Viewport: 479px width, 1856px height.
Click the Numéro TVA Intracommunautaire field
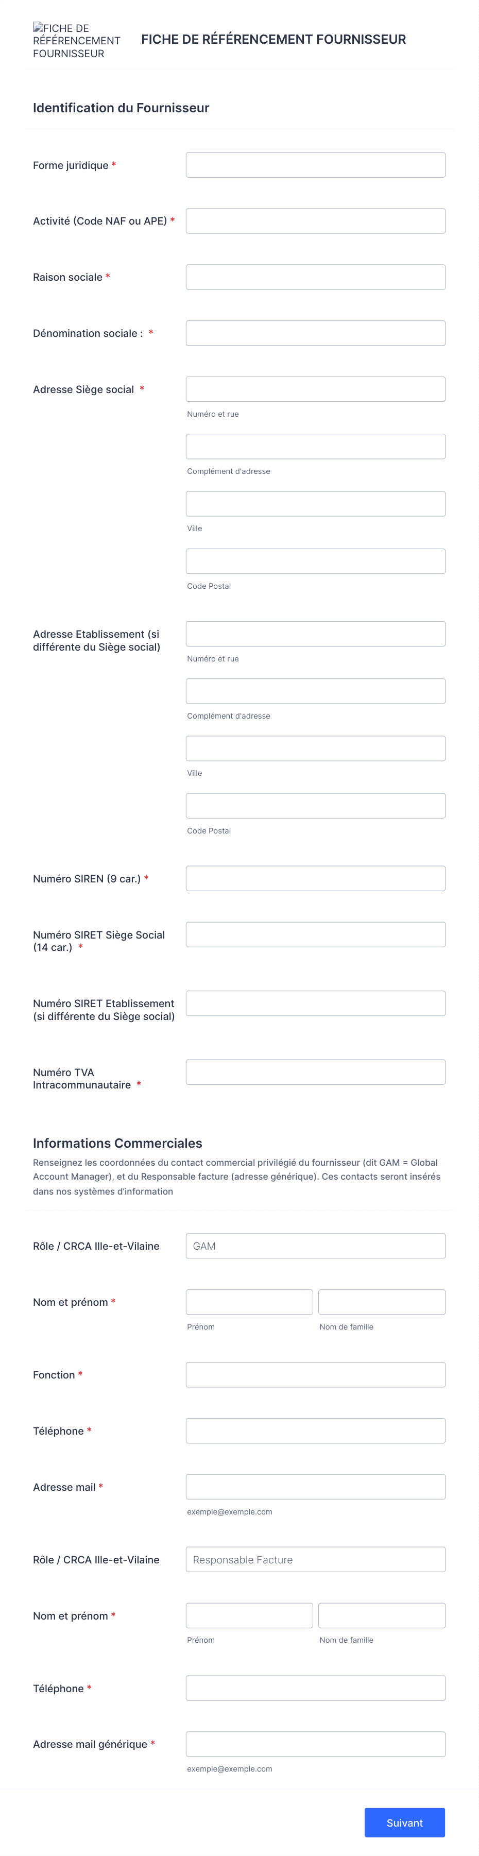click(315, 1071)
